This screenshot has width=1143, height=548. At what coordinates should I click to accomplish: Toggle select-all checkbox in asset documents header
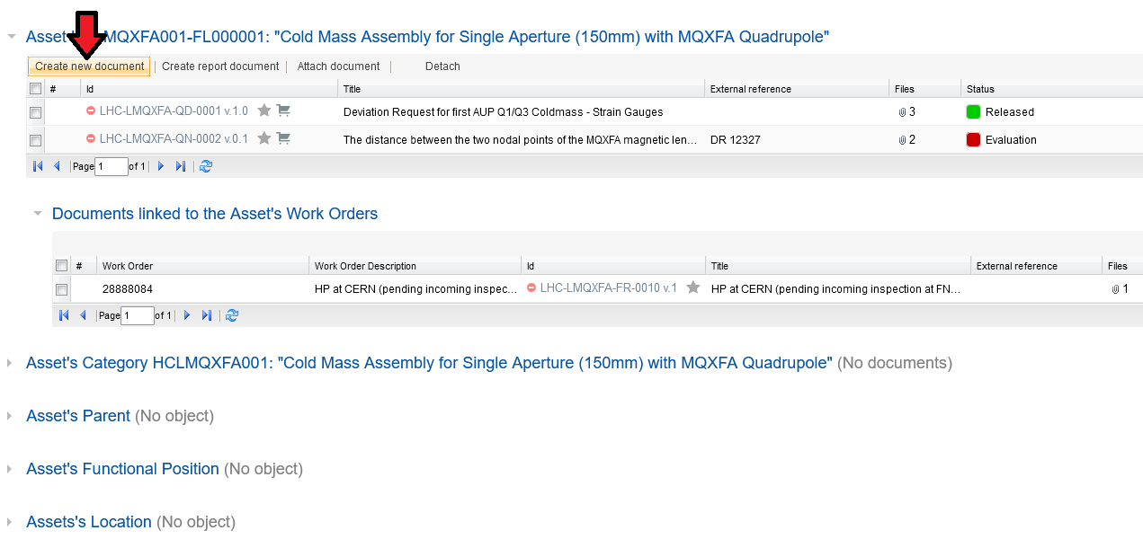pos(35,89)
